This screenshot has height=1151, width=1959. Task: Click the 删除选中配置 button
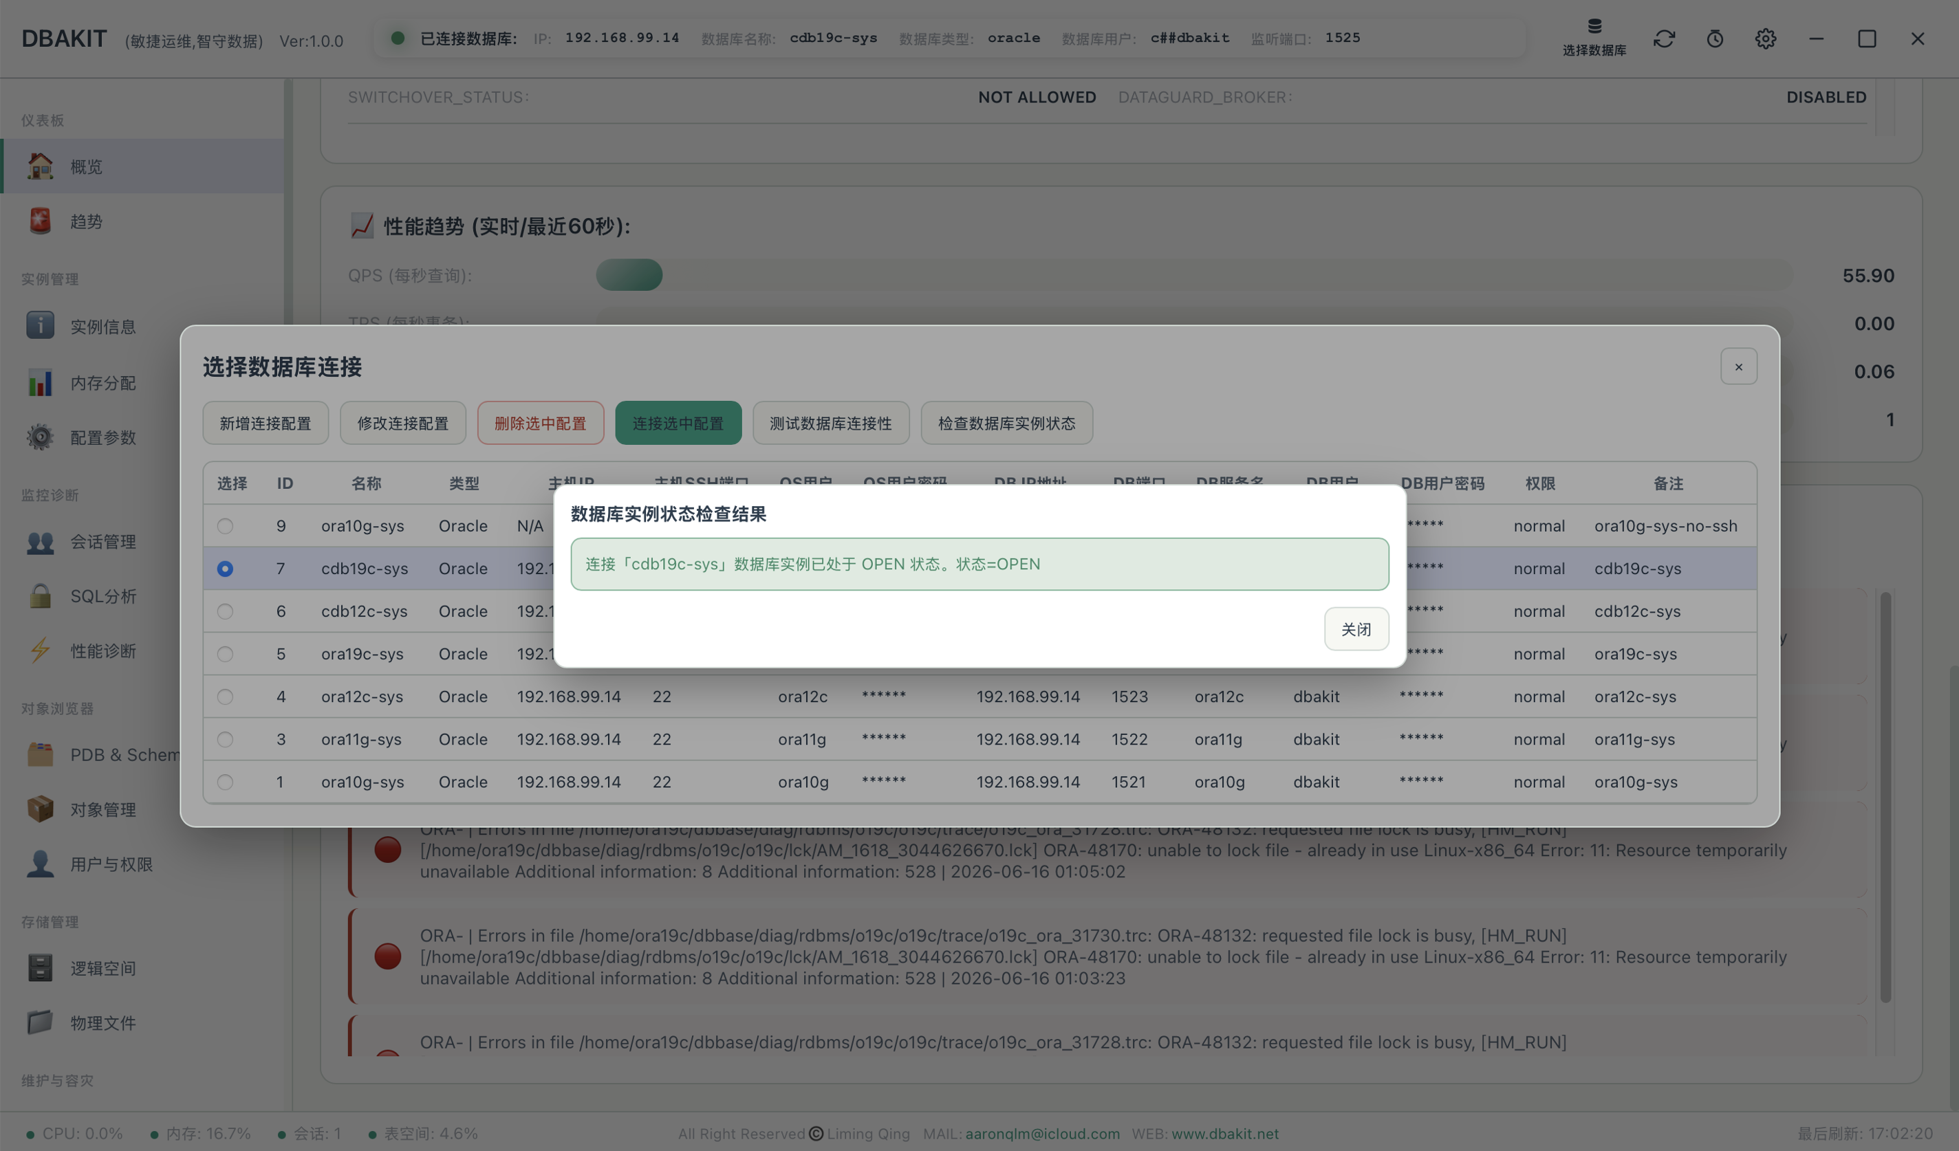(x=540, y=423)
